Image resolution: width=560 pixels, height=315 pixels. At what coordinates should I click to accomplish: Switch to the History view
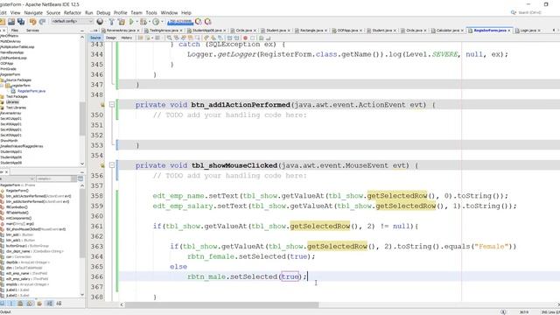(x=126, y=38)
